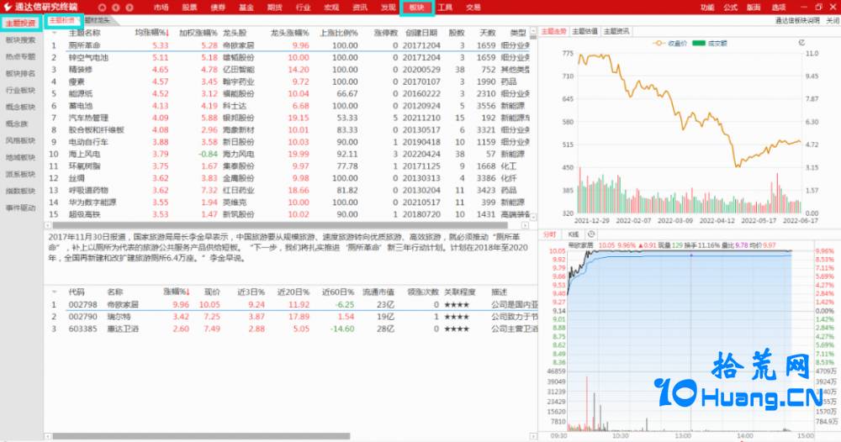This screenshot has height=442, width=841.
Task: Open the 发现 menu
Action: point(389,8)
